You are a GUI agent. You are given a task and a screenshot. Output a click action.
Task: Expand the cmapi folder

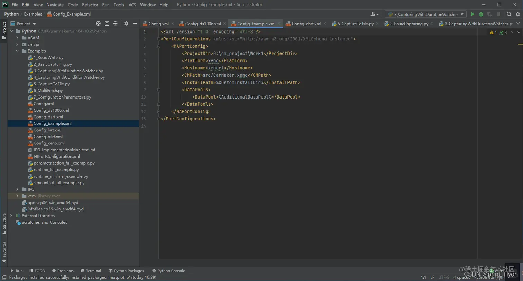point(17,44)
